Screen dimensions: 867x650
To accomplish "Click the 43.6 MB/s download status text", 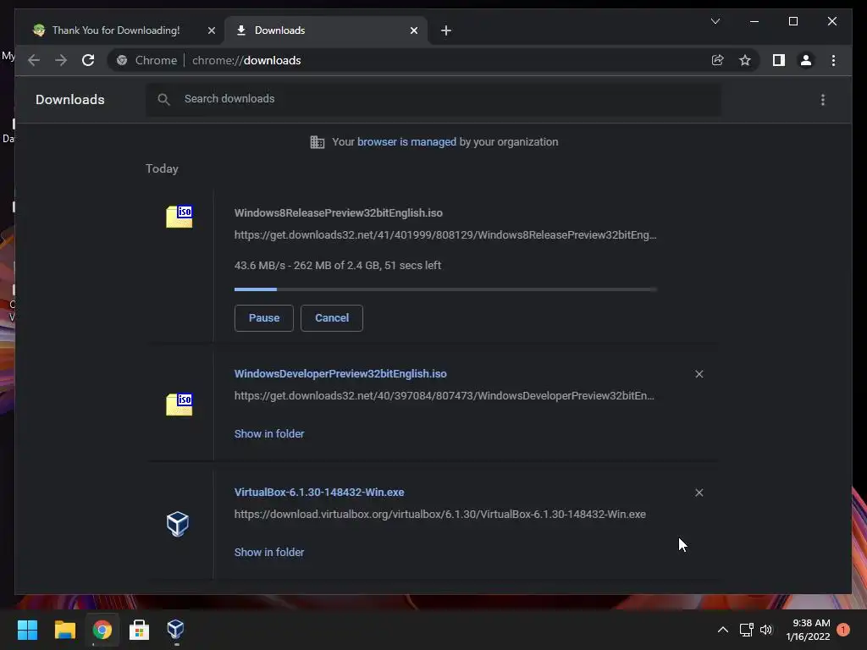I will click(x=337, y=265).
